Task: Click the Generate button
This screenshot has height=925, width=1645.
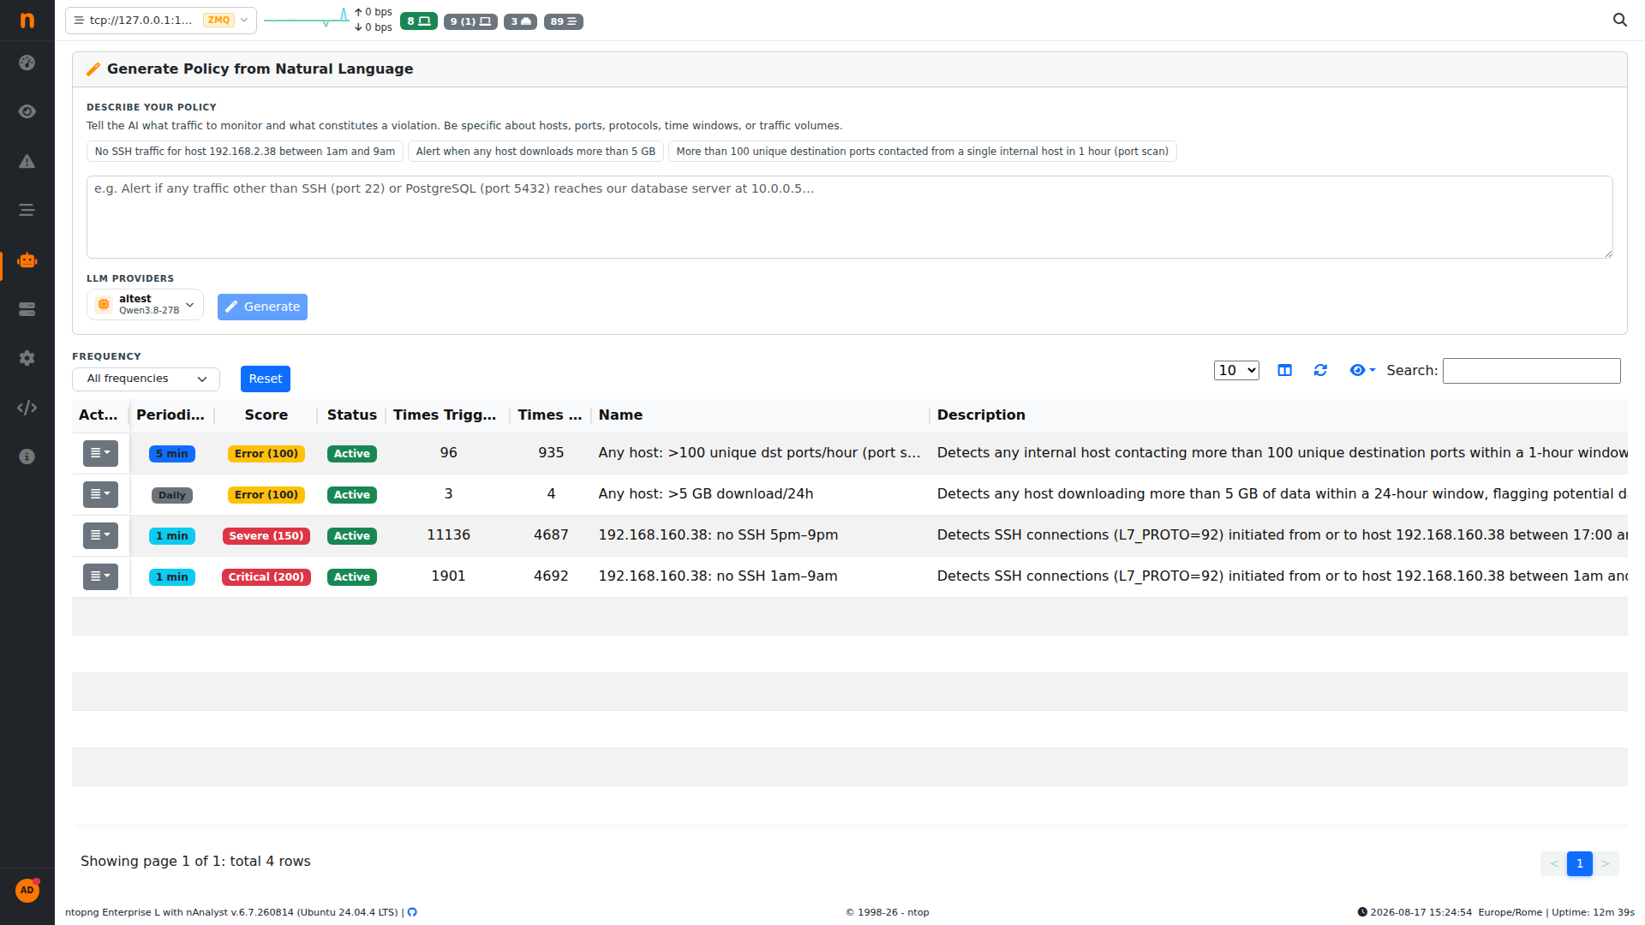Action: click(262, 307)
